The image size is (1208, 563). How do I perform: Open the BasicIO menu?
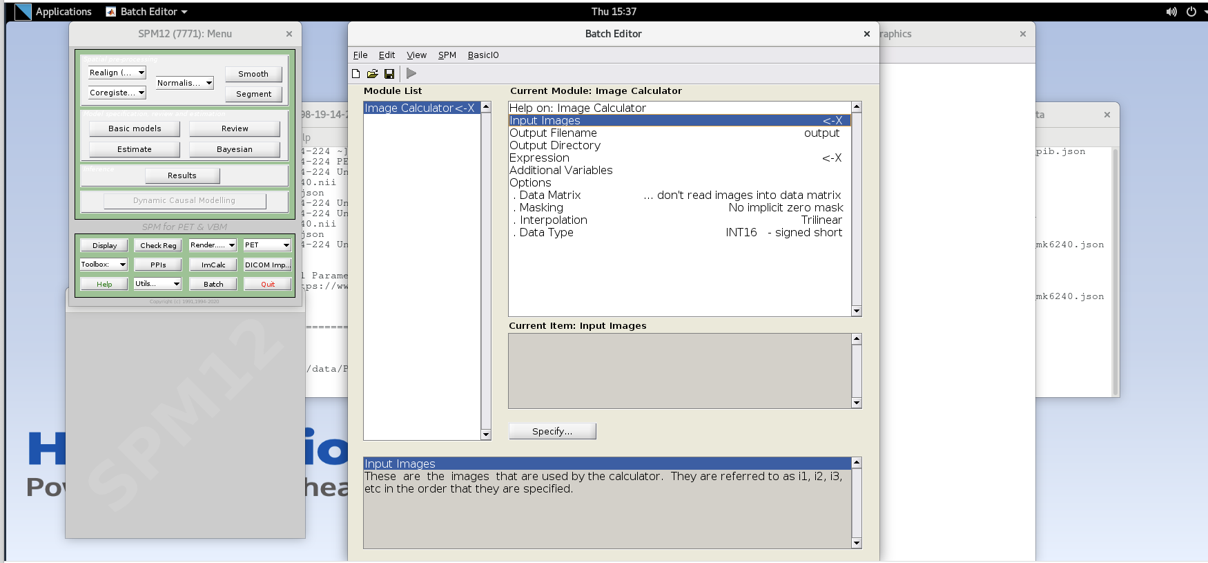[483, 55]
